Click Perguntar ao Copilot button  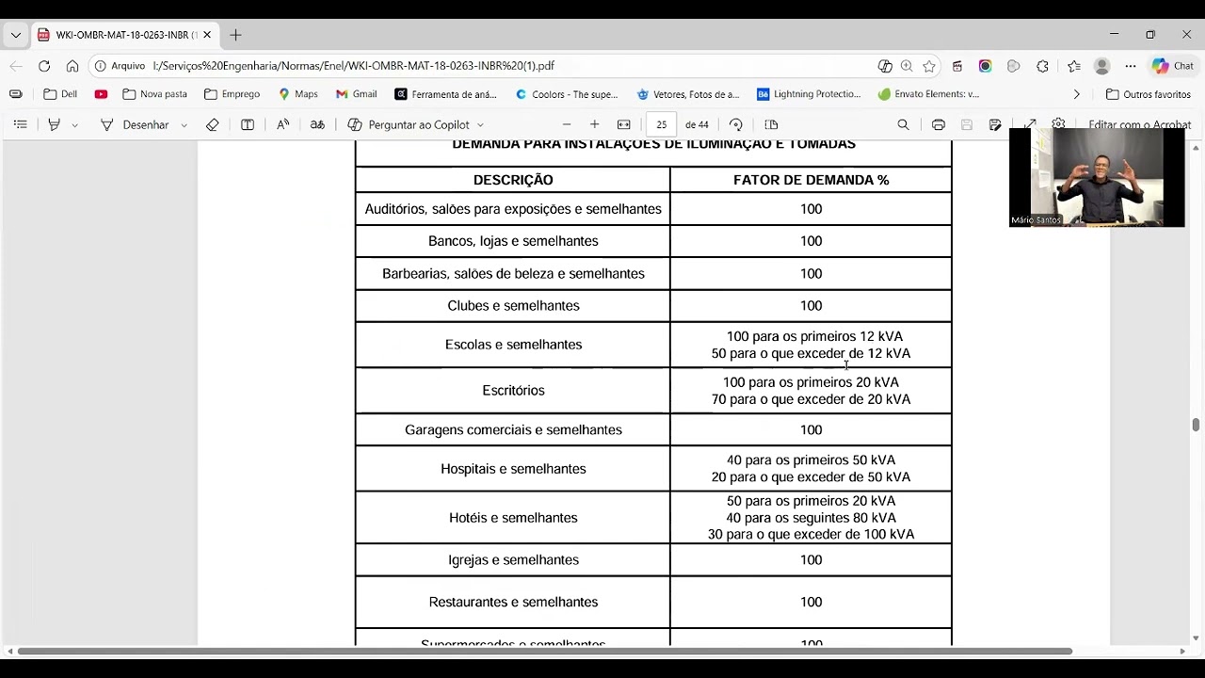click(x=409, y=124)
